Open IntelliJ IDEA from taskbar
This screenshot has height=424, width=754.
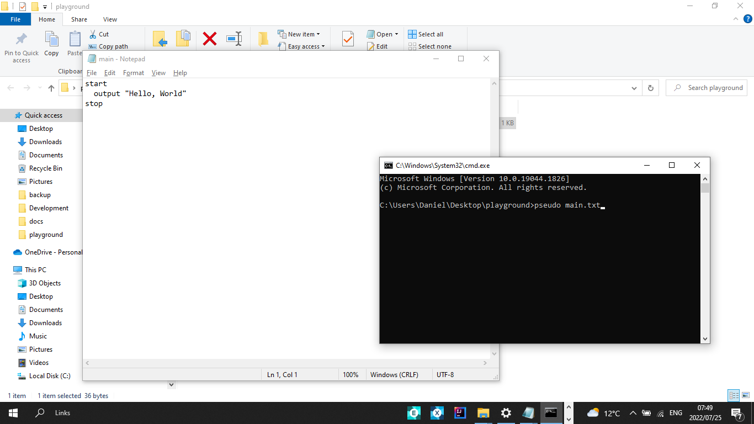point(459,412)
